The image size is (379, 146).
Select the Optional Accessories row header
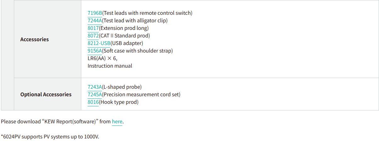click(x=46, y=94)
